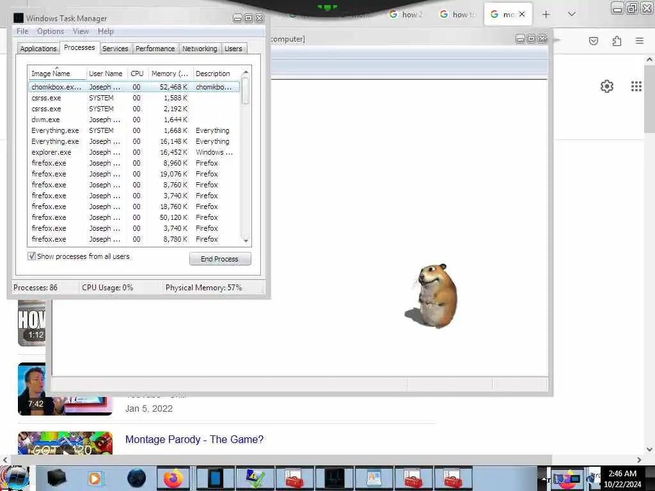Open the Google settings gear
Viewport: 655px width, 491px height.
(606, 86)
